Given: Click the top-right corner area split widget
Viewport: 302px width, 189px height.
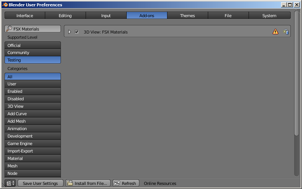Looking at the screenshot, I should [298, 11].
